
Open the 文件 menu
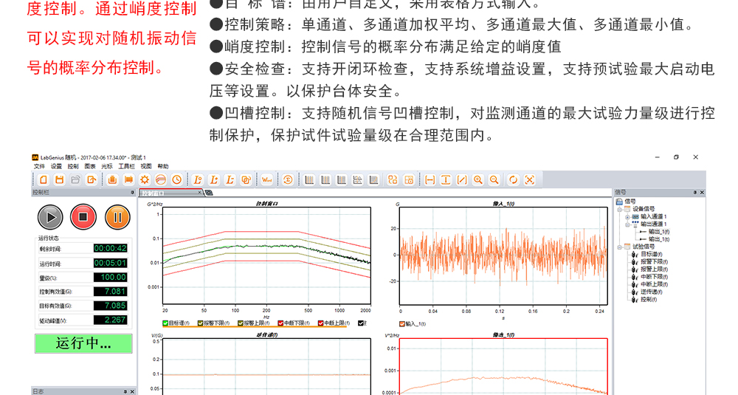(39, 167)
